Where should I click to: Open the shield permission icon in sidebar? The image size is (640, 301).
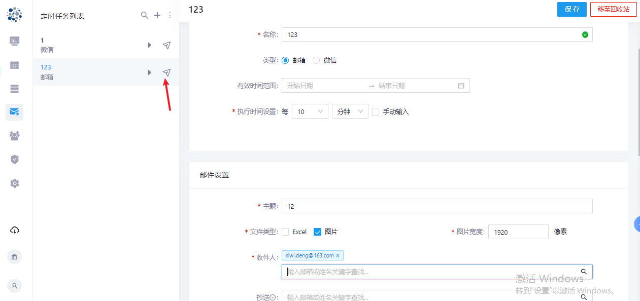point(14,159)
